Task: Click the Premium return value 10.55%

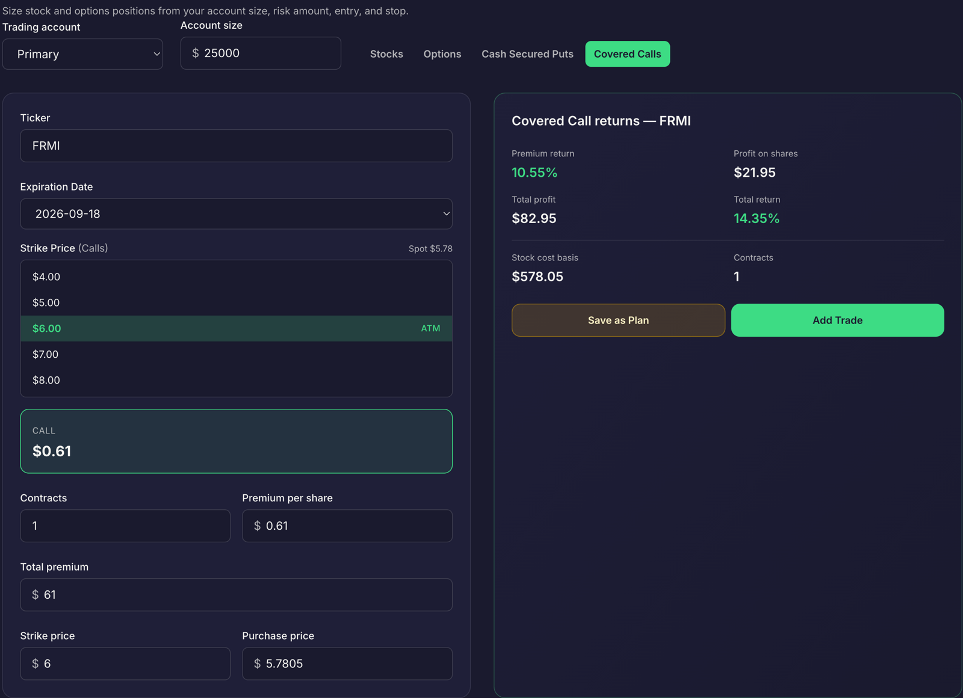Action: (534, 173)
